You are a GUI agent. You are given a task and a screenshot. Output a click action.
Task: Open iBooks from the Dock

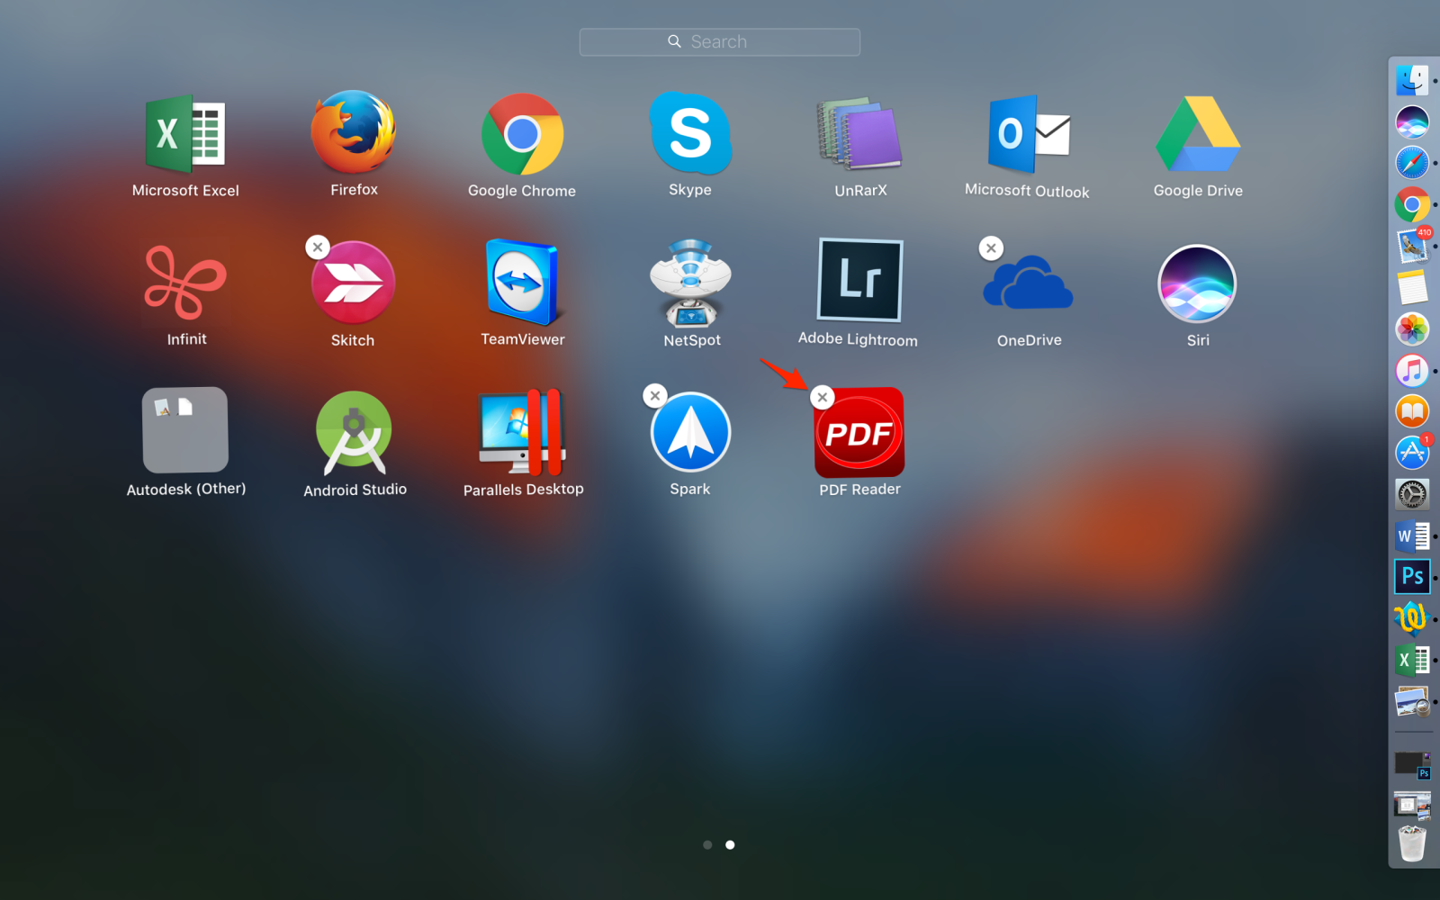point(1412,411)
